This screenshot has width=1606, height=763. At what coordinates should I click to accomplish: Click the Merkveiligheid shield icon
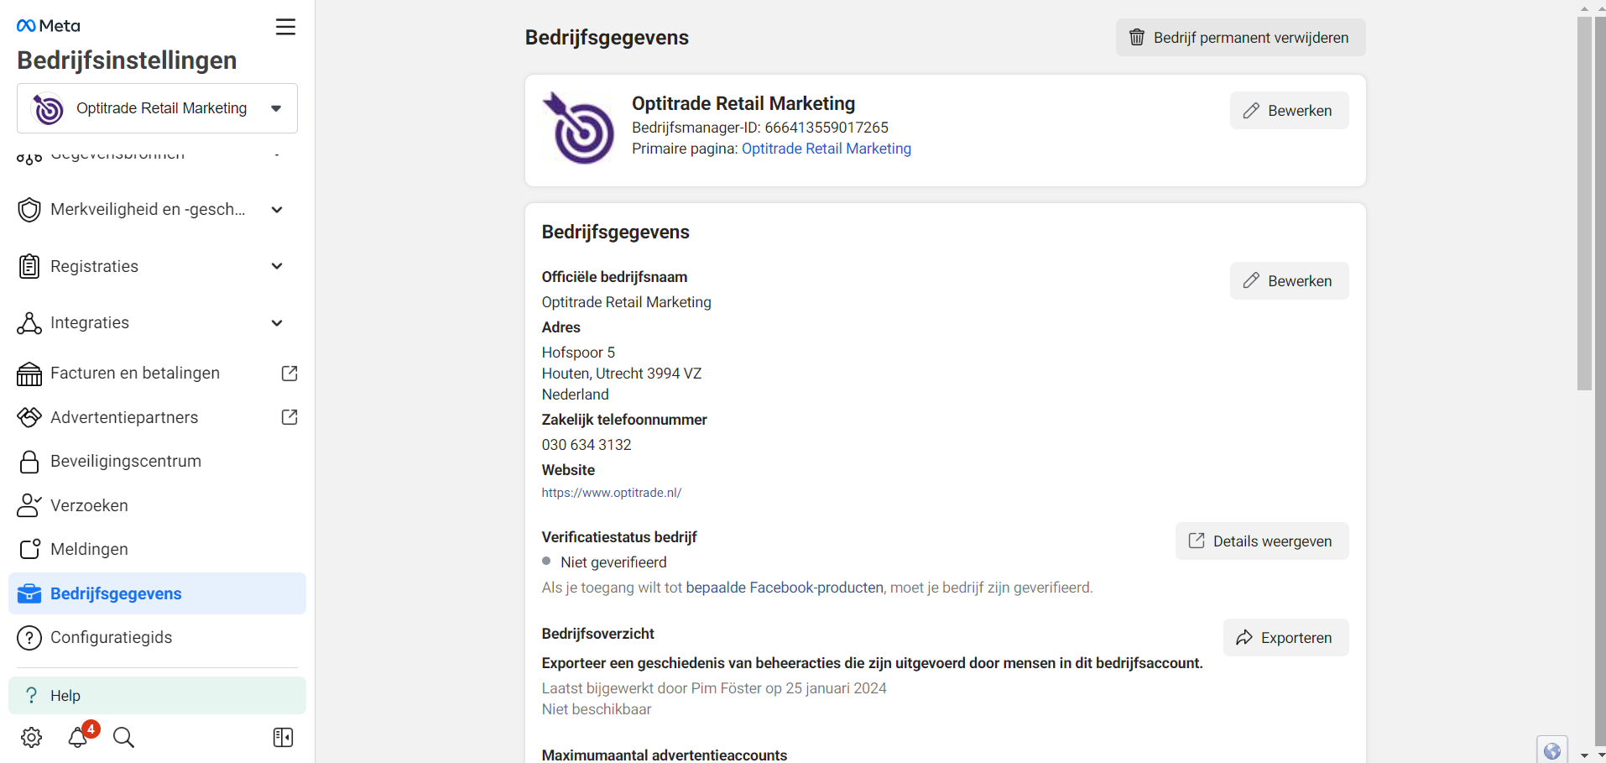click(x=29, y=210)
